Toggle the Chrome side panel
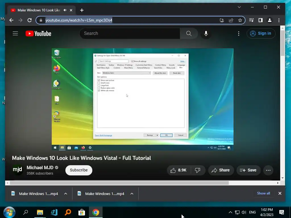Viewport: 291px width, 218px height. pos(261,20)
